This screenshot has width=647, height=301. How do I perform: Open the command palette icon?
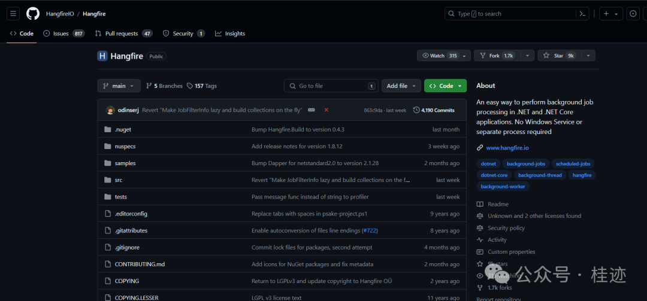pos(582,14)
